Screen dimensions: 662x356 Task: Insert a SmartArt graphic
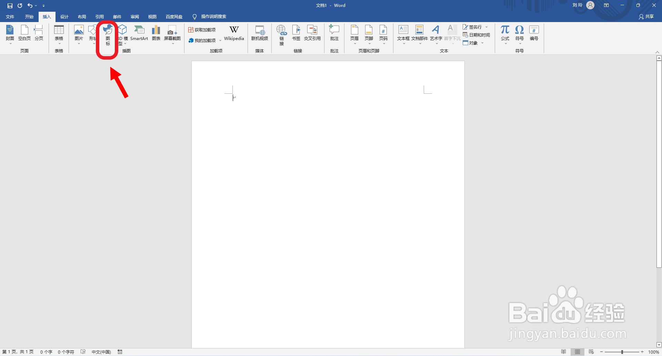[x=139, y=33]
